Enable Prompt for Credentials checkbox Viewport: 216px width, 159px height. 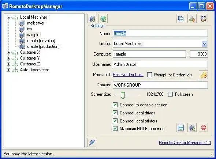pos(149,75)
